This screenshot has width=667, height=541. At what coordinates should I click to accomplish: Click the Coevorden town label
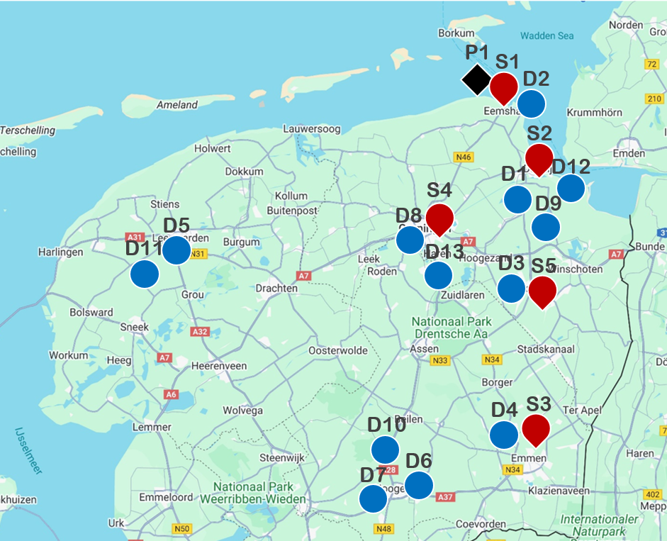(x=481, y=524)
